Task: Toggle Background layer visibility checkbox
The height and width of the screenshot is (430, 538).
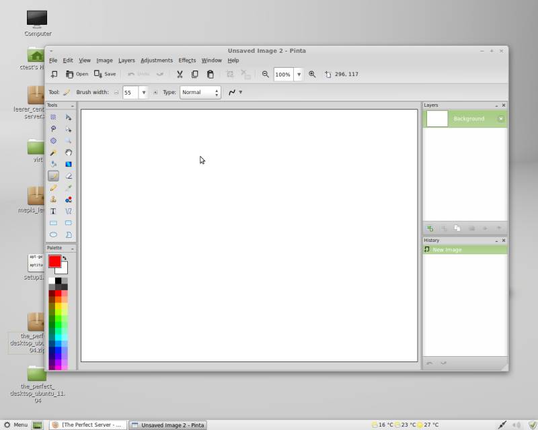Action: tap(500, 119)
